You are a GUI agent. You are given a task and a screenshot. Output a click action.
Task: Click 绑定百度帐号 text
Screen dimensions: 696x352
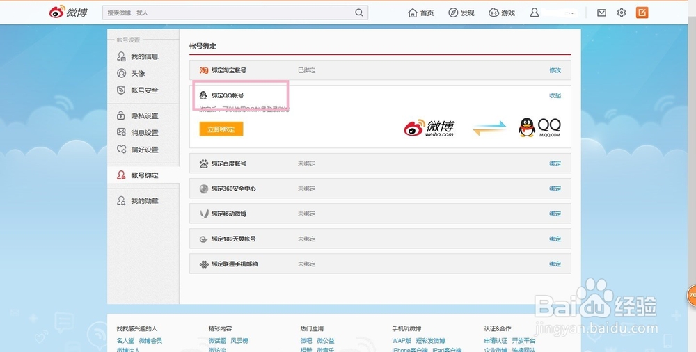click(228, 163)
